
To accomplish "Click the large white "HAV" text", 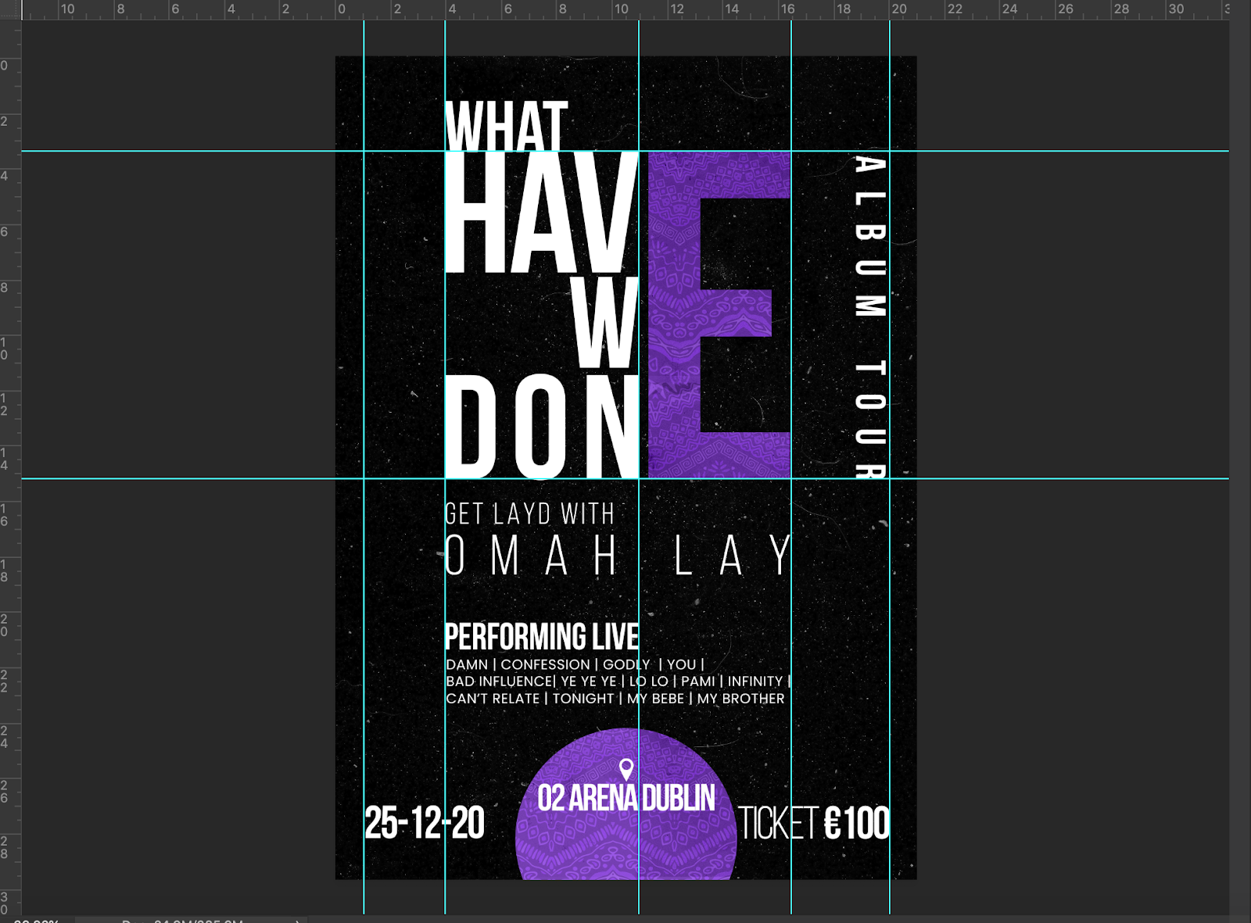I will [x=541, y=213].
